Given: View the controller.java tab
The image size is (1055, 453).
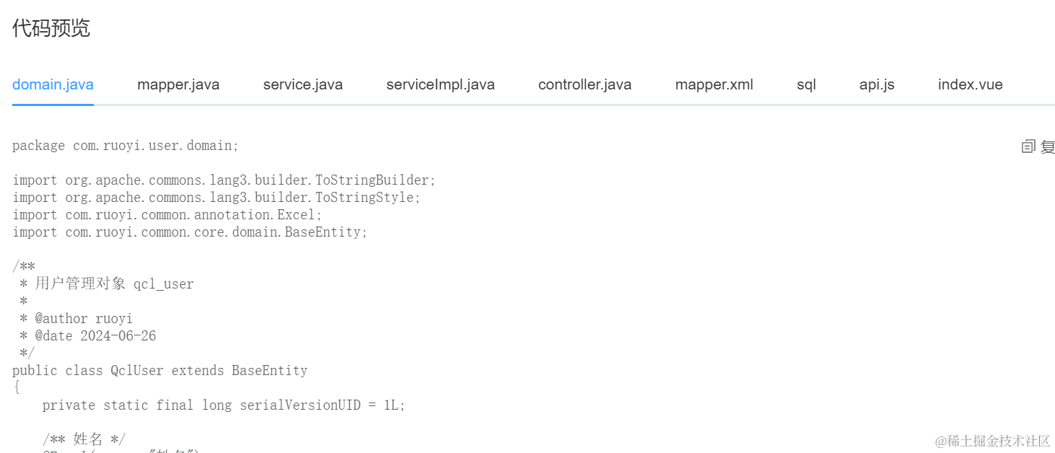Looking at the screenshot, I should pos(585,84).
